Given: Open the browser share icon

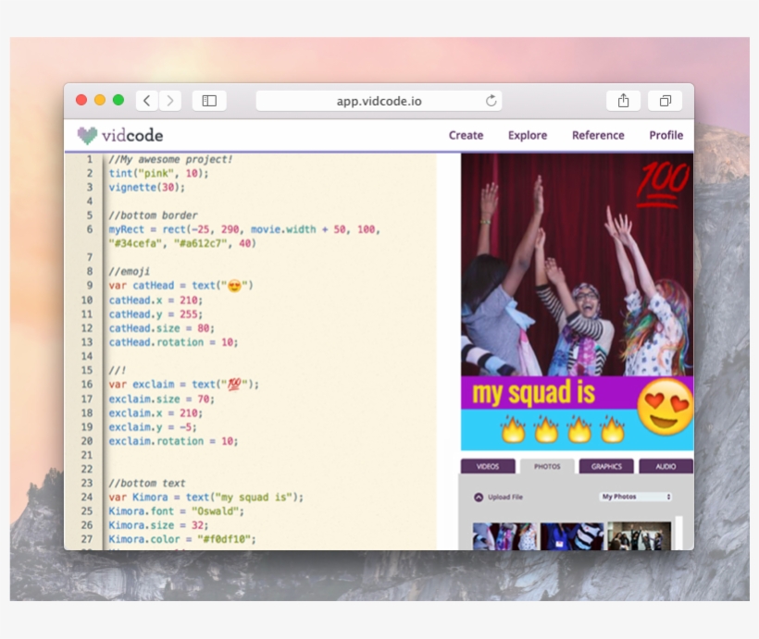Looking at the screenshot, I should [x=623, y=101].
